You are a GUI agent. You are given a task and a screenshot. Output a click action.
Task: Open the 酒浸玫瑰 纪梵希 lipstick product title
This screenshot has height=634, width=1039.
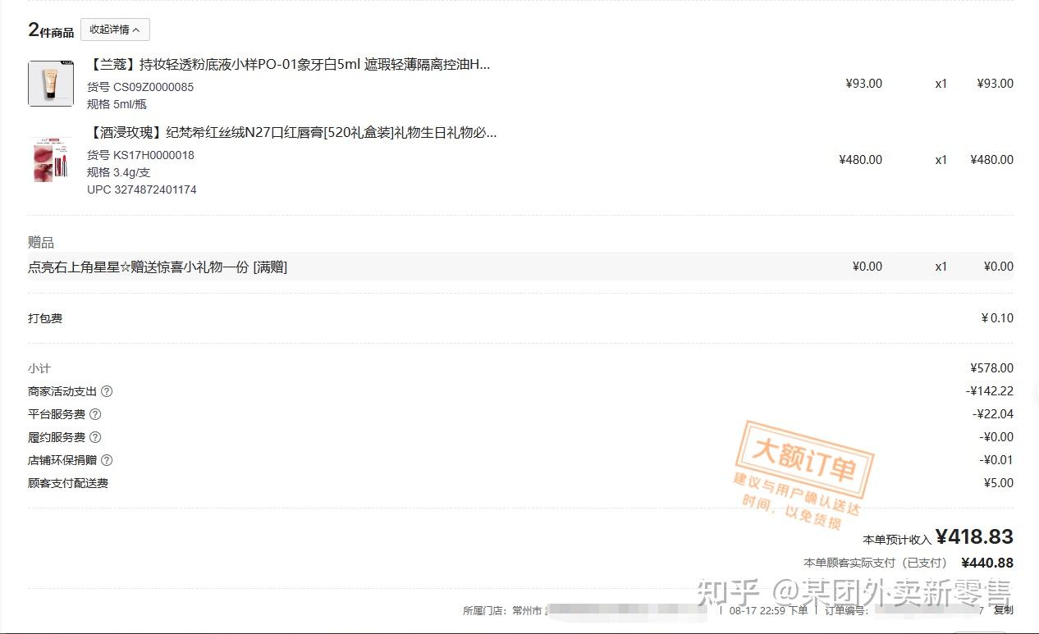tap(292, 133)
